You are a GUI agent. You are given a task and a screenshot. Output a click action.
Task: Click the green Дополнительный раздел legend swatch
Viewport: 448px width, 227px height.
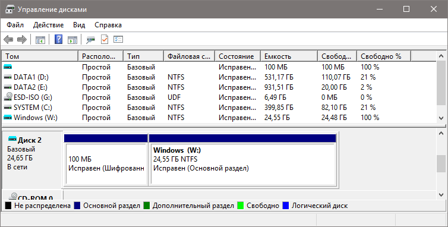point(147,206)
